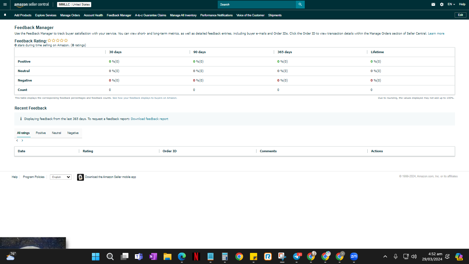The height and width of the screenshot is (264, 469).
Task: Click the Program Policies footer link
Action: [34, 177]
